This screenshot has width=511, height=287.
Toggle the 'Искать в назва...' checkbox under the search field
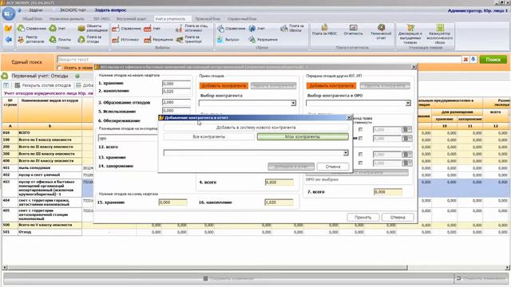pyautogui.click(x=59, y=68)
